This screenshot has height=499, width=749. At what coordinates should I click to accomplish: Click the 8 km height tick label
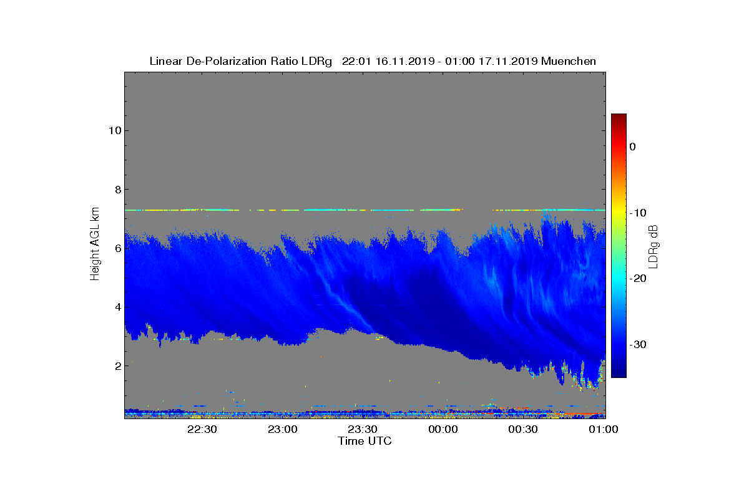pos(117,190)
